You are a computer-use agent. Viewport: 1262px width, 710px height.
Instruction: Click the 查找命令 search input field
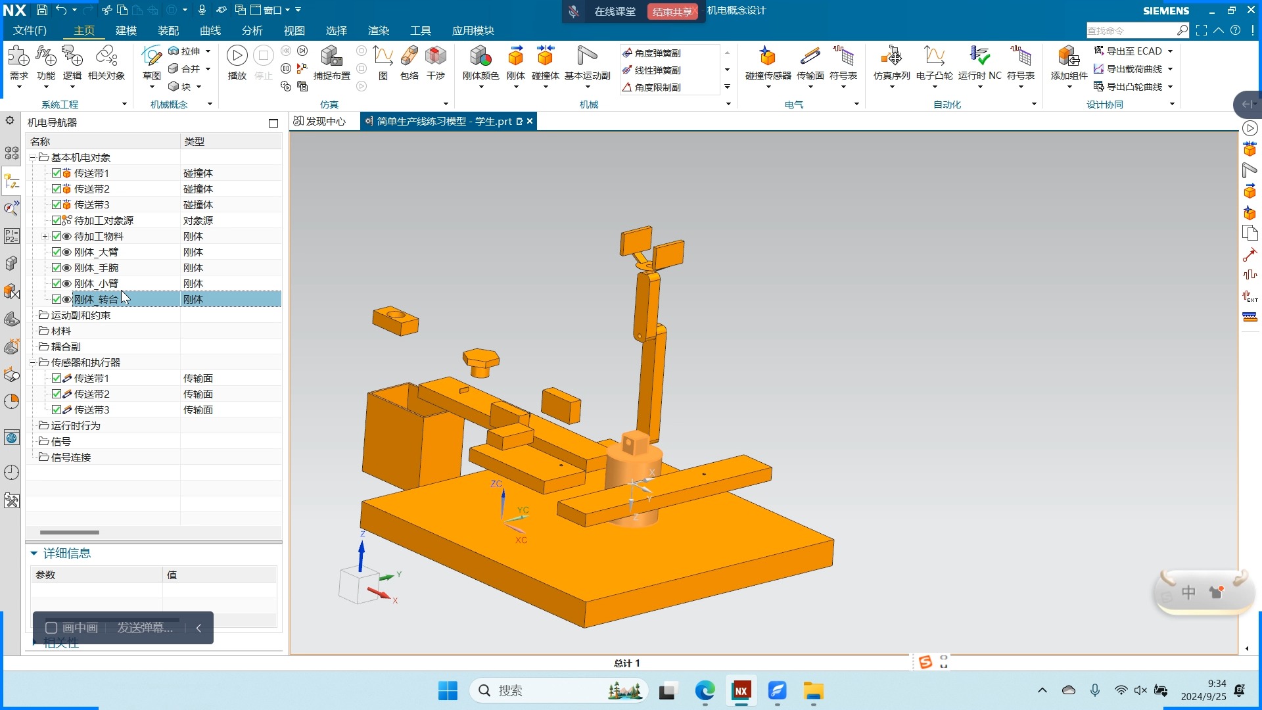pyautogui.click(x=1129, y=31)
